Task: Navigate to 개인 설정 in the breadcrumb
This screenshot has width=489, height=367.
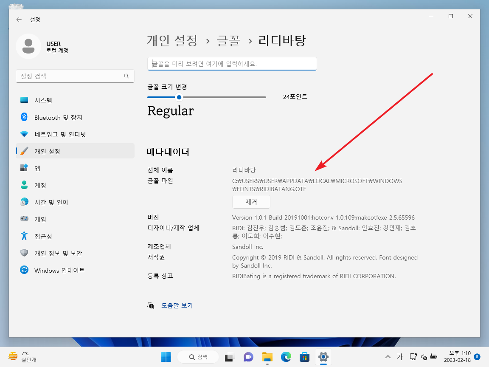Action: click(x=172, y=41)
